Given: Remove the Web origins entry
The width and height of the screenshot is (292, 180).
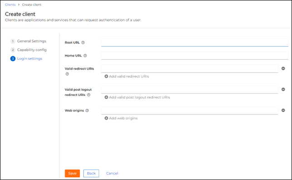Looking at the screenshot, I should tap(283, 110).
